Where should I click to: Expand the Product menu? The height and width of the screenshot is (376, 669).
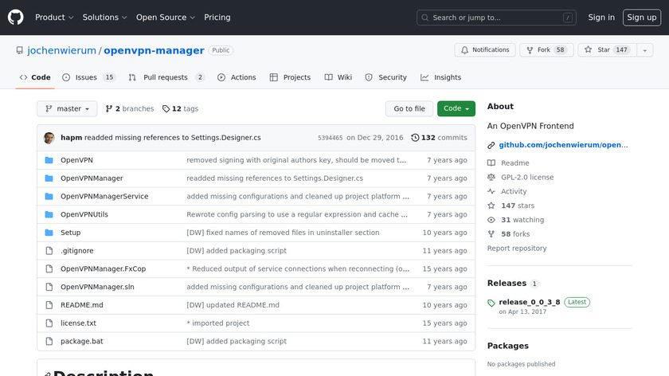(x=54, y=18)
